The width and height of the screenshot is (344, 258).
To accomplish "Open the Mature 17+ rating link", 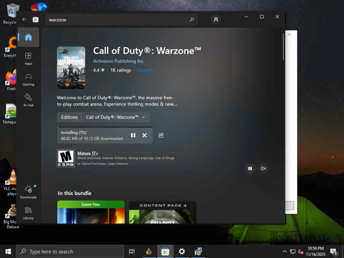I will [x=88, y=153].
